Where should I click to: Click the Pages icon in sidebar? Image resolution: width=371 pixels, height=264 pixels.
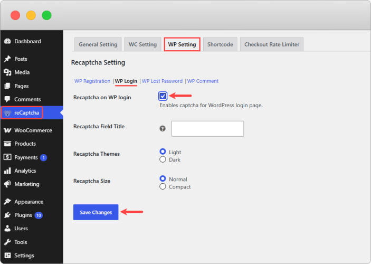7,86
